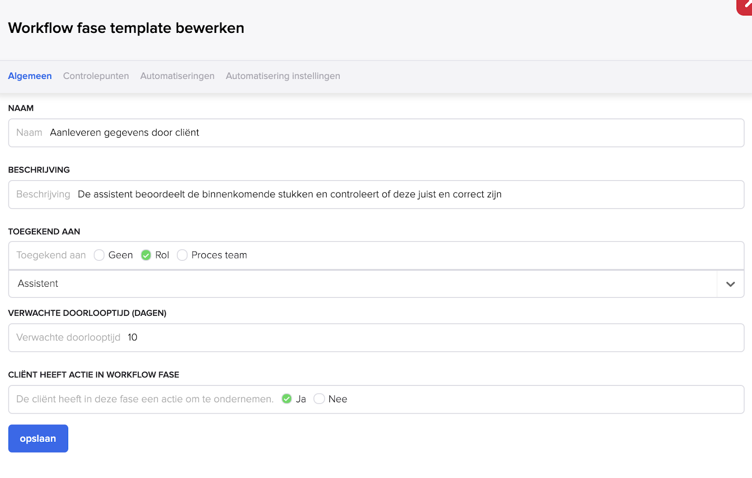Image resolution: width=752 pixels, height=478 pixels.
Task: Click the 'VERWACHTE DOORLOOPTIJD (DAGEN)' label
Action: (x=87, y=313)
